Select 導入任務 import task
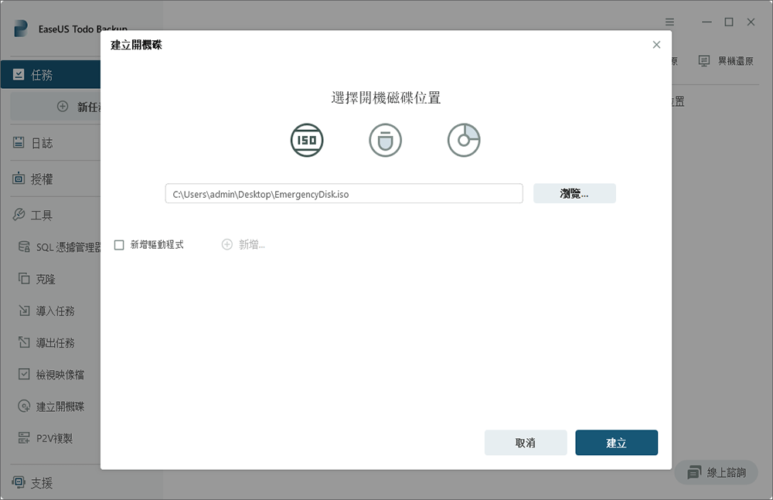This screenshot has width=773, height=500. (56, 311)
